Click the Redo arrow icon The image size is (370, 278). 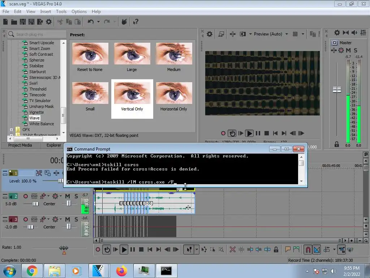[x=107, y=22]
